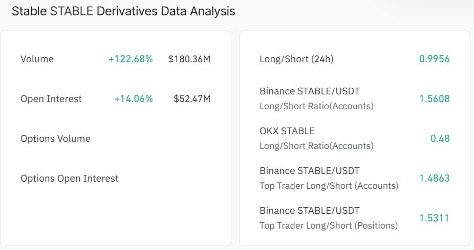Image resolution: width=474 pixels, height=250 pixels.
Task: Click the 1.5608 ratio value
Action: click(434, 99)
